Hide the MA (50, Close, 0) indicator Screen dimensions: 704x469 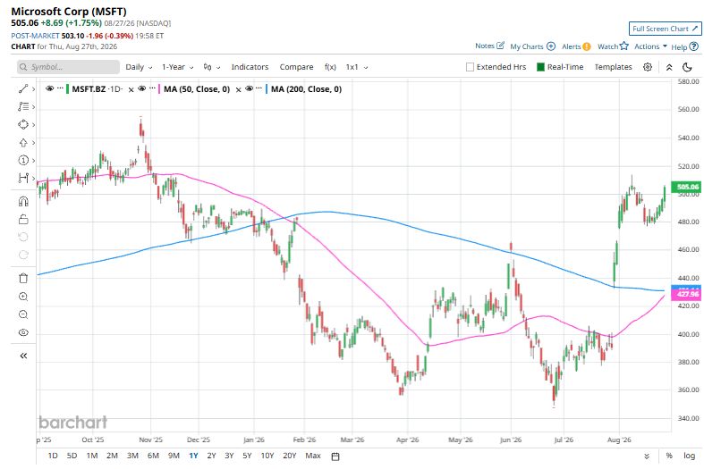(x=142, y=88)
